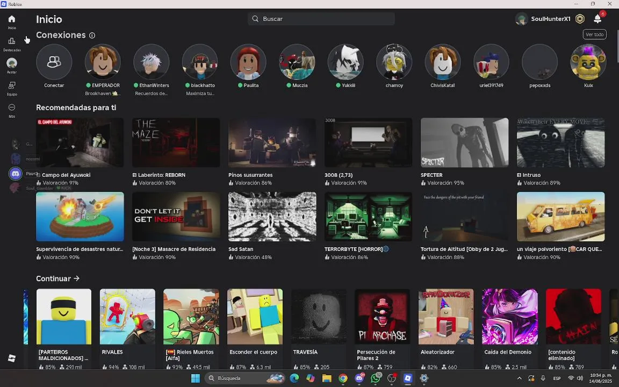This screenshot has height=387, width=619.
Task: Open Google Chrome from the taskbar
Action: (343, 378)
